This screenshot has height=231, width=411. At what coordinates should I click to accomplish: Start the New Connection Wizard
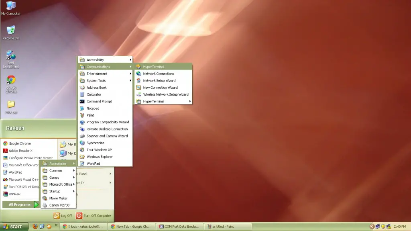pyautogui.click(x=163, y=88)
